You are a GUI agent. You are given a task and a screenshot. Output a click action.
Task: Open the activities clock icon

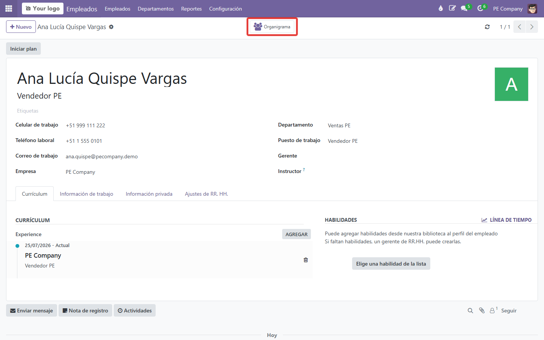[480, 8]
